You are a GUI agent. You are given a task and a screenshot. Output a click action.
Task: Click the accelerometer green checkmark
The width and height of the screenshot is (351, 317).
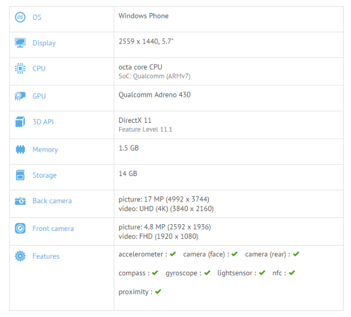[x=173, y=254]
